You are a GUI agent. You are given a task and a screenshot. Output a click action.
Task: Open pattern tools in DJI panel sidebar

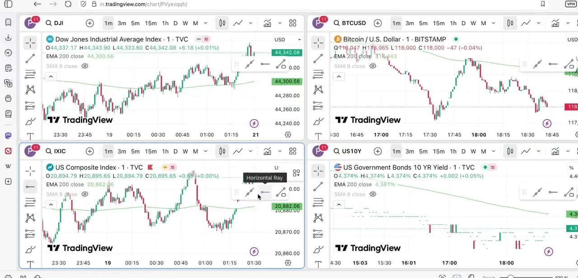30,90
